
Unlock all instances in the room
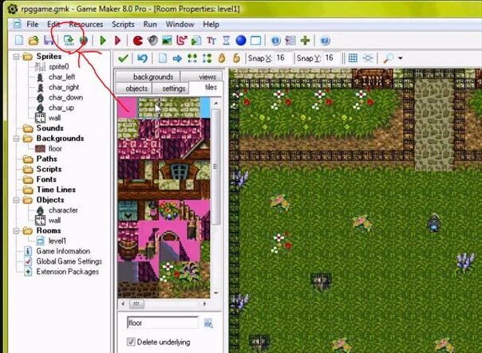(236, 58)
